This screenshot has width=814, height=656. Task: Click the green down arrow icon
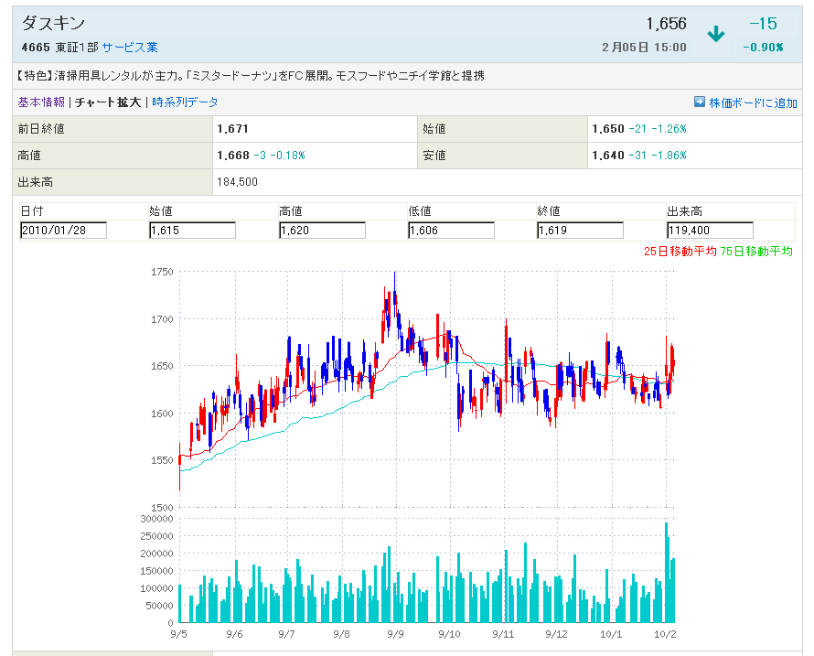(x=715, y=34)
